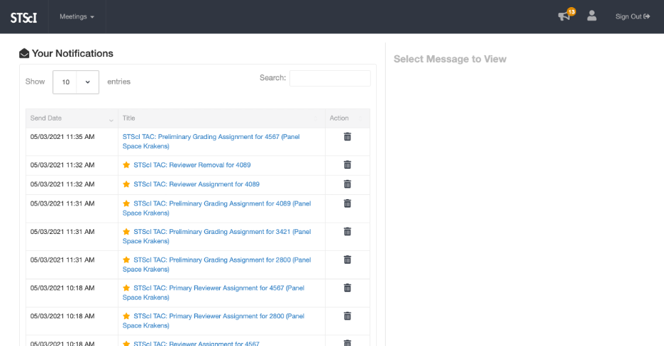The height and width of the screenshot is (346, 664).
Task: Delete the Grading Assignment for 4567 notification
Action: (x=347, y=137)
